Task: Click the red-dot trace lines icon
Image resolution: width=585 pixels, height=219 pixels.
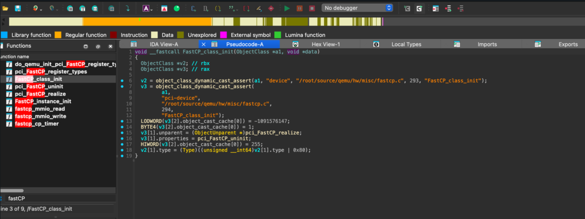Action: [x=448, y=8]
